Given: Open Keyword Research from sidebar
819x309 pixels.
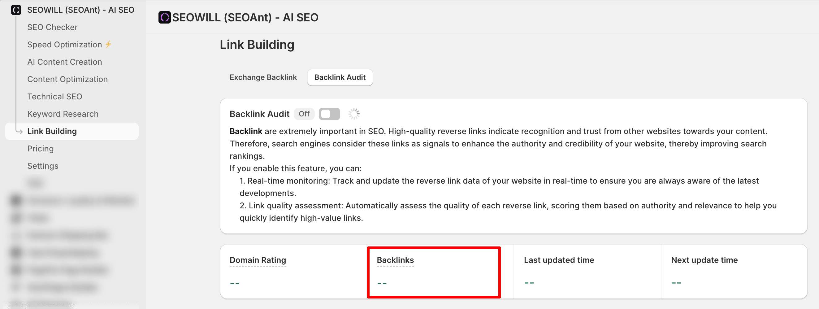Looking at the screenshot, I should coord(63,114).
